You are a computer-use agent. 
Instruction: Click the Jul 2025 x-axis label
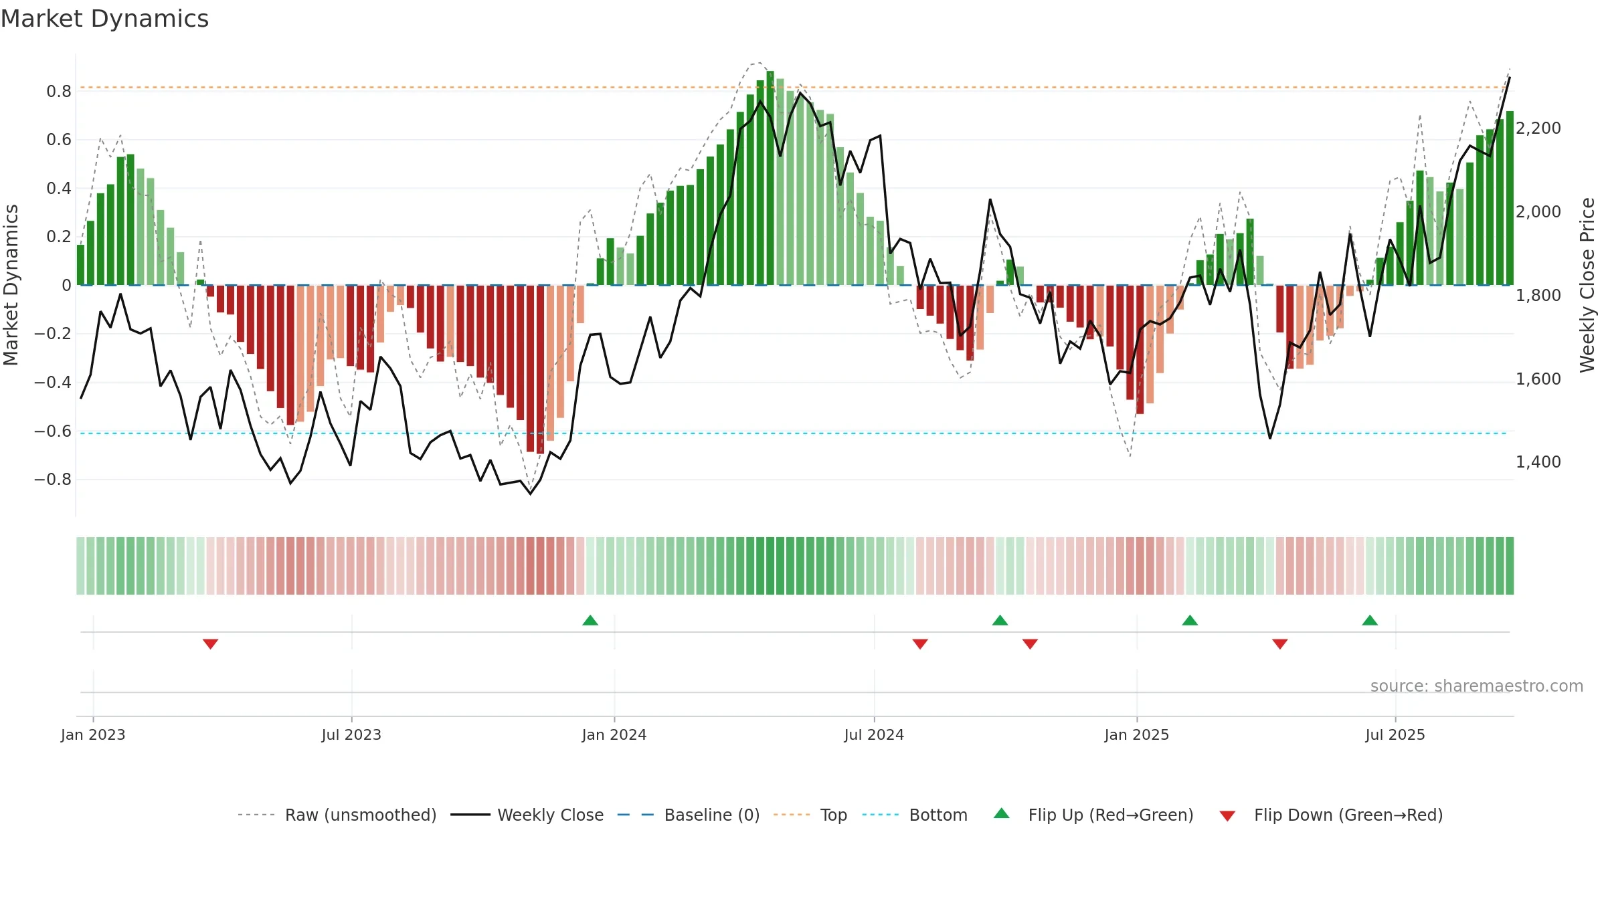[1395, 734]
